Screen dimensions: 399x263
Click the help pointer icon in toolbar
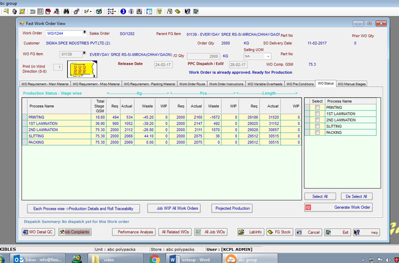coord(187,11)
